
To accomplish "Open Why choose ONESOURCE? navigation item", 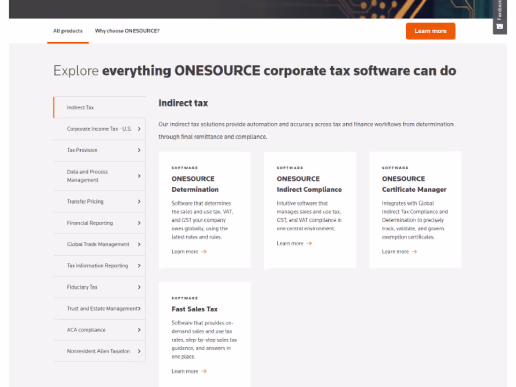I will pyautogui.click(x=127, y=30).
